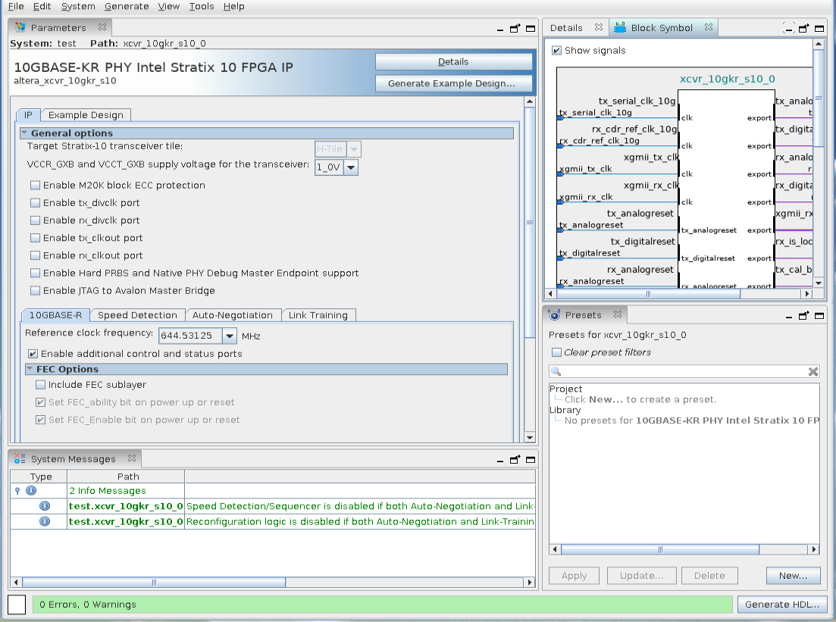This screenshot has height=622, width=836.
Task: Enable JTAG to Avalon Master Bridge
Action: click(x=35, y=290)
